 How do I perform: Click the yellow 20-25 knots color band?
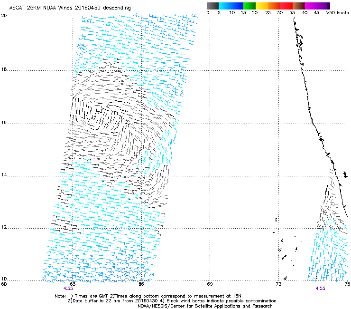[261, 6]
